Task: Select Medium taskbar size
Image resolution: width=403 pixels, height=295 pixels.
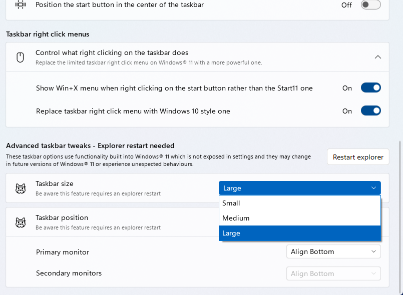Action: pos(299,218)
